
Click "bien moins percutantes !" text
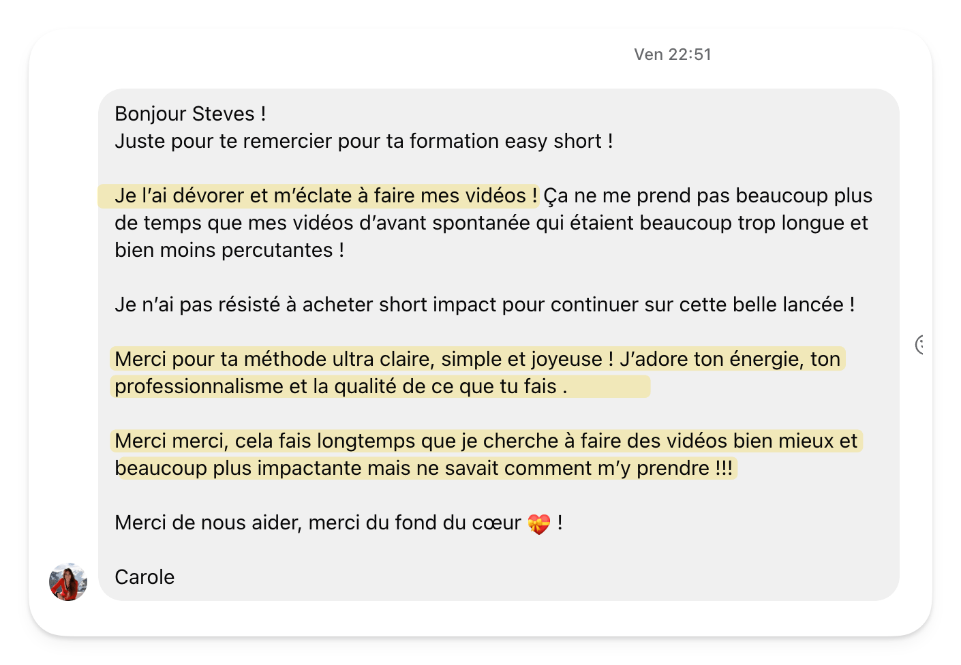[229, 250]
